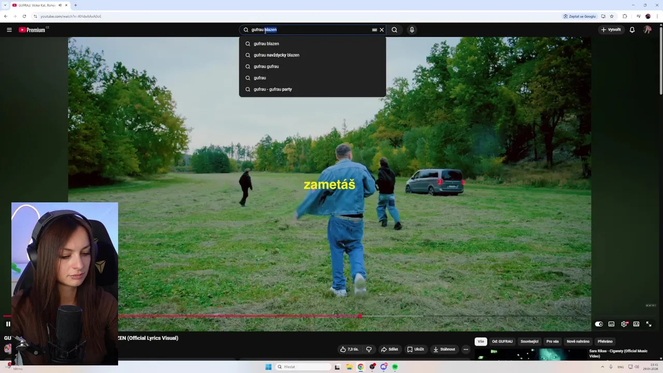Image resolution: width=663 pixels, height=373 pixels.
Task: Open Spotify from the taskbar
Action: pos(395,367)
